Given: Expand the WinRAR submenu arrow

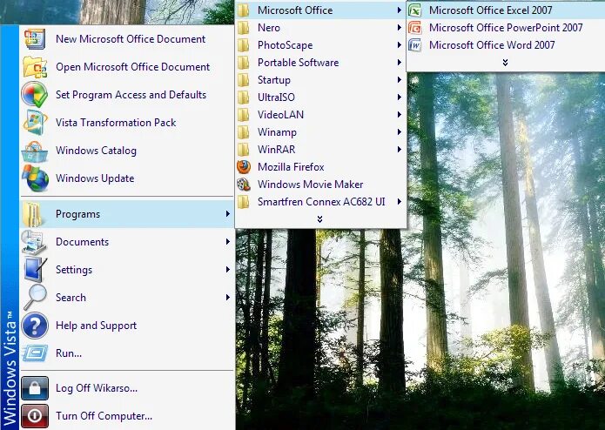Looking at the screenshot, I should coord(400,149).
